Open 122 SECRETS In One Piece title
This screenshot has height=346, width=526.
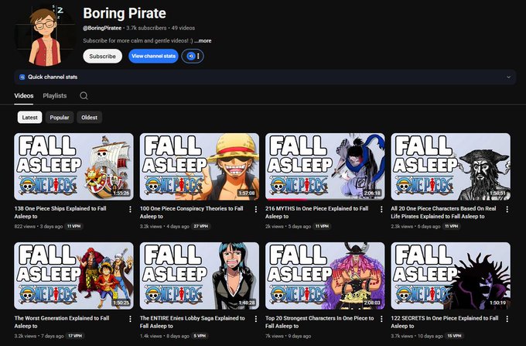pyautogui.click(x=445, y=322)
